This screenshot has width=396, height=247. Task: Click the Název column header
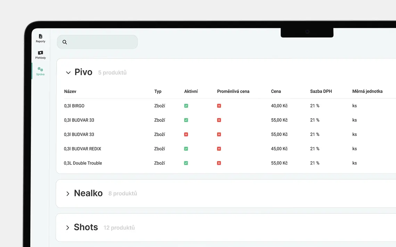[70, 92]
